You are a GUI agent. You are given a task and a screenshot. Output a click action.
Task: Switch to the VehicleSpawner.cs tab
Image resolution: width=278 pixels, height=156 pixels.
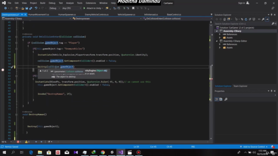point(126,14)
